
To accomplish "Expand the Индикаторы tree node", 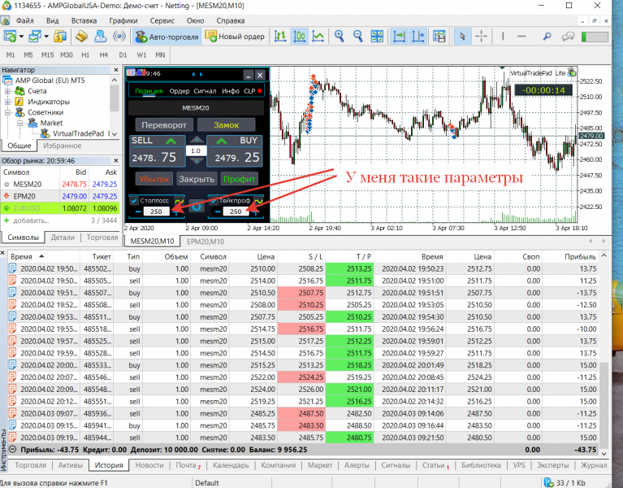I will [x=7, y=102].
